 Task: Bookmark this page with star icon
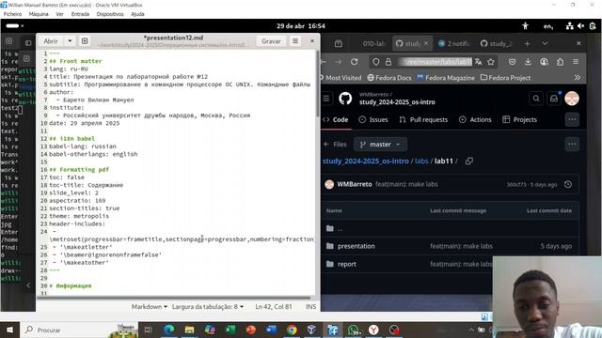tap(491, 62)
